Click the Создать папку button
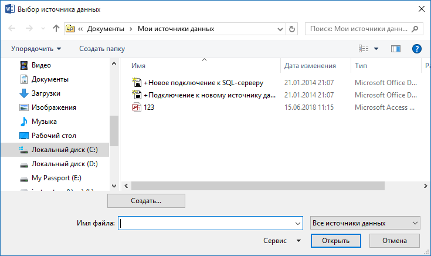This screenshot has width=431, height=256. click(x=101, y=49)
